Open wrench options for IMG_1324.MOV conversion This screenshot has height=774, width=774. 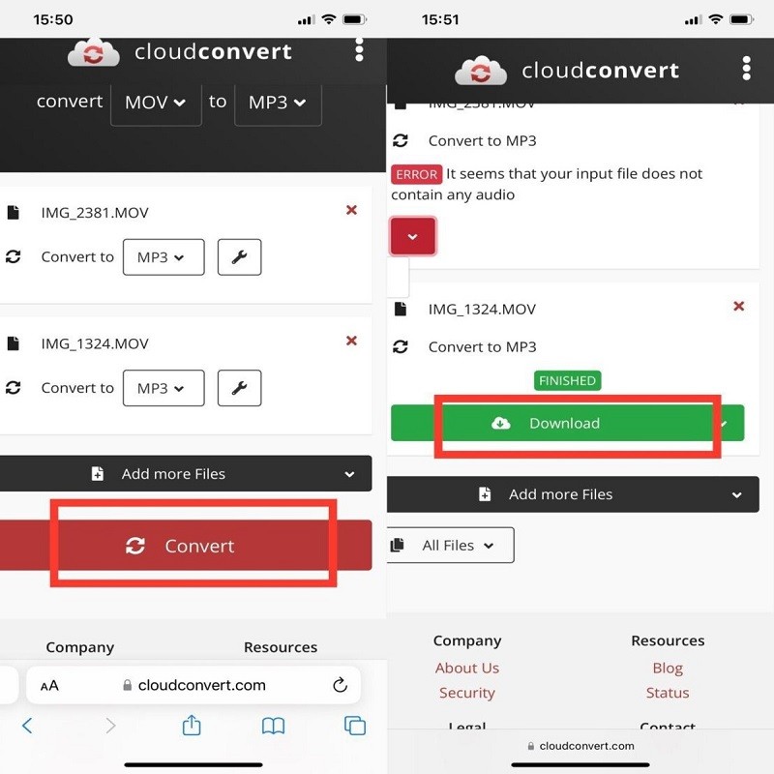coord(239,388)
